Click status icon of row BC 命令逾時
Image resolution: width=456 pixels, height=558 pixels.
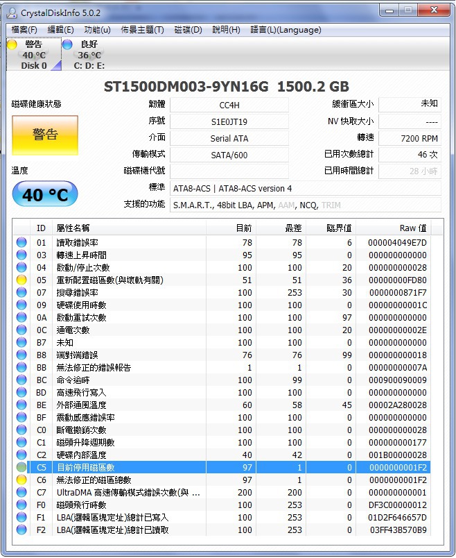coord(21,380)
